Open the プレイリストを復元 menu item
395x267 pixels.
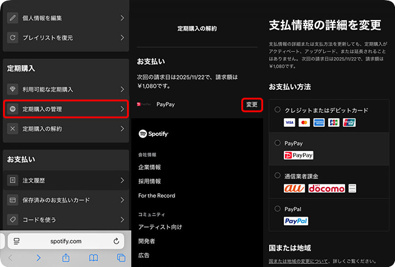click(x=66, y=38)
